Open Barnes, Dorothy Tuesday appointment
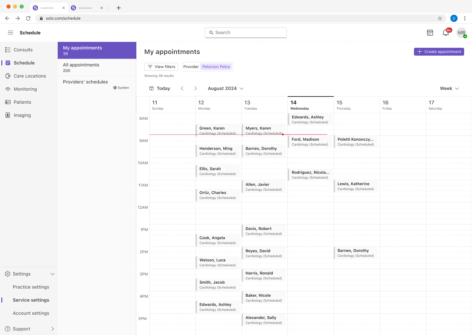472x335 pixels. 264,150
